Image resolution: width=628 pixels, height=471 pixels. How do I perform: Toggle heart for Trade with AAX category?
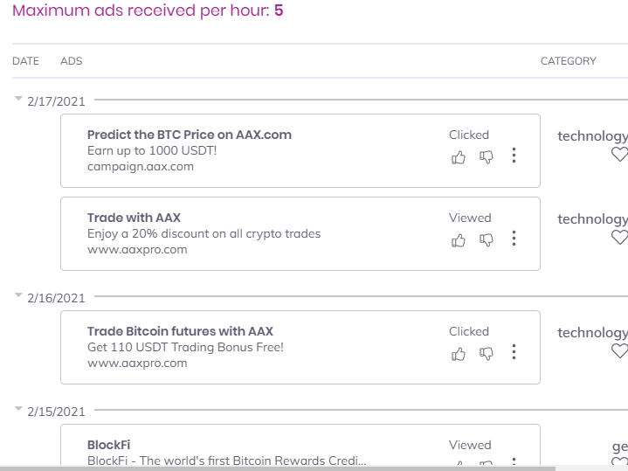[619, 238]
